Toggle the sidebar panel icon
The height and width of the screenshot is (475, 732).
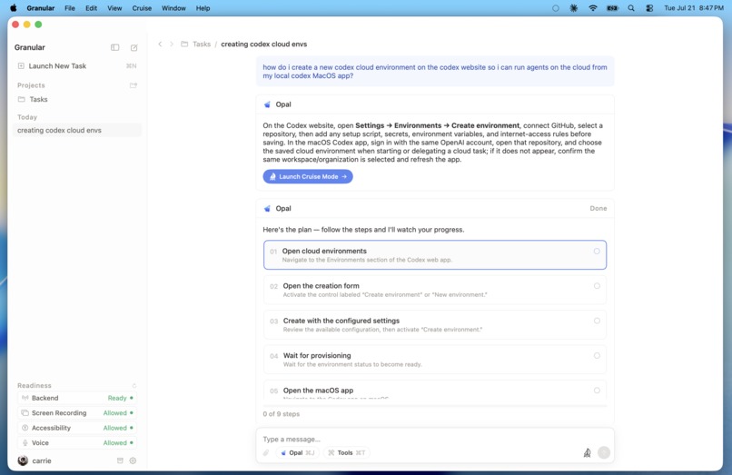(114, 47)
